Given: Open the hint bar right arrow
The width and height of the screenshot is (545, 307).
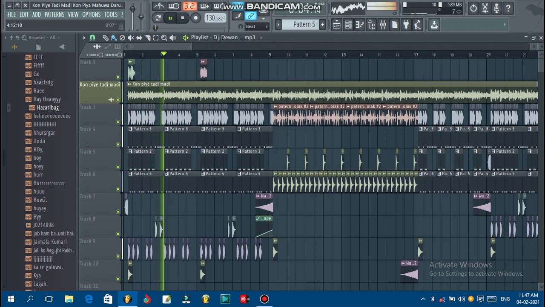Looking at the screenshot, I should 505,25.
